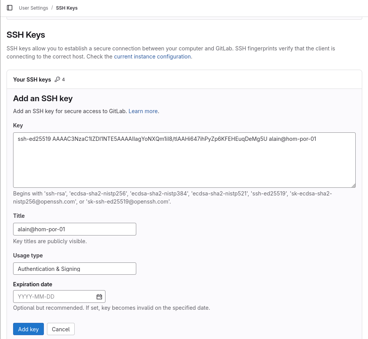Click the Expiration date label

[33, 284]
